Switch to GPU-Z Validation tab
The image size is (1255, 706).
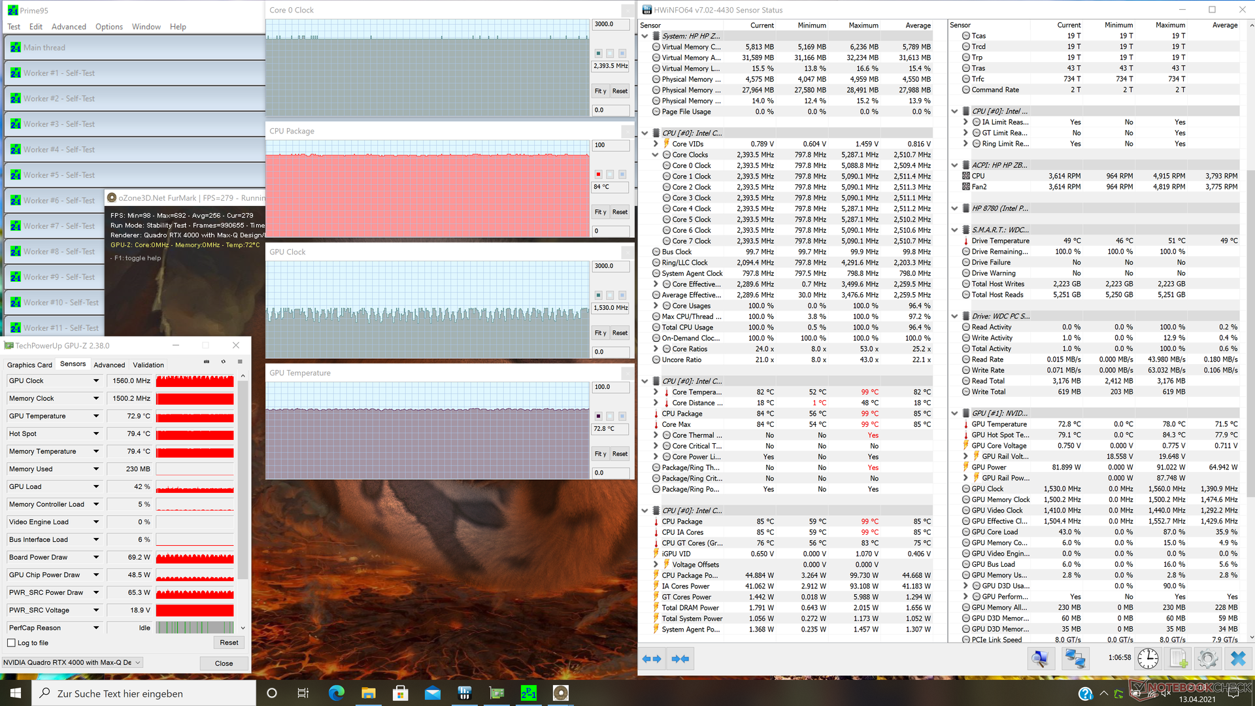tap(148, 365)
